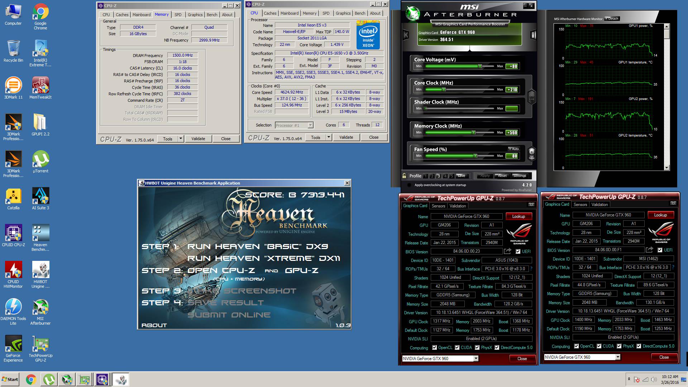This screenshot has height=387, width=688.
Task: Switch to Validation tab in MSI GPU-Z window
Action: tap(599, 205)
